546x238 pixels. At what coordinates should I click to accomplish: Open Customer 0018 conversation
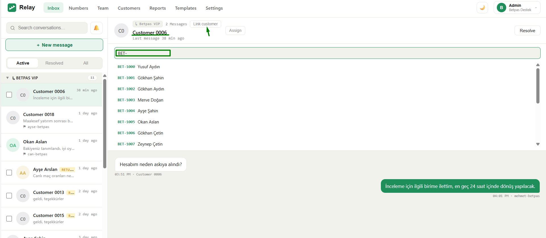[52, 120]
